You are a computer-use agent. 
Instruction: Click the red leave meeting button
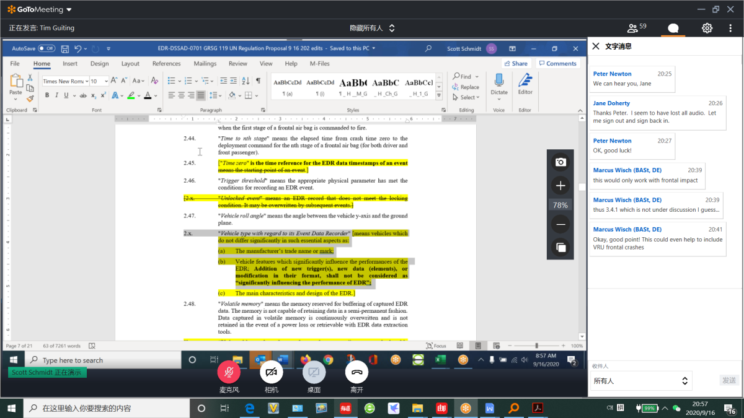[356, 372]
